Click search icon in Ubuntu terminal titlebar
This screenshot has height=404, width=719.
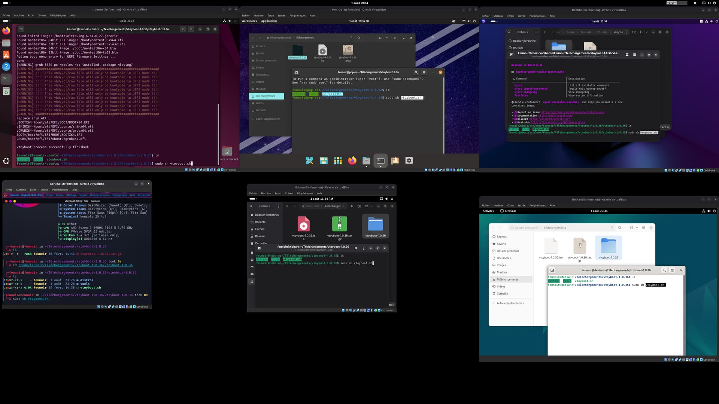pyautogui.click(x=183, y=29)
